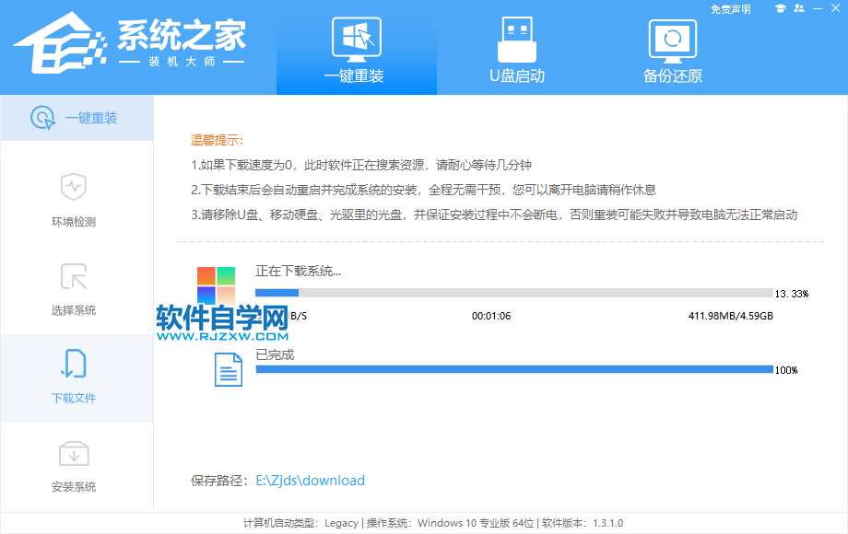Open the 一键重装 top tab
Viewport: 848px width, 534px height.
(x=357, y=48)
